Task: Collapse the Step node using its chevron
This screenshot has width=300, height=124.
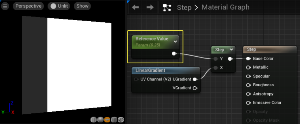Action: point(231,50)
